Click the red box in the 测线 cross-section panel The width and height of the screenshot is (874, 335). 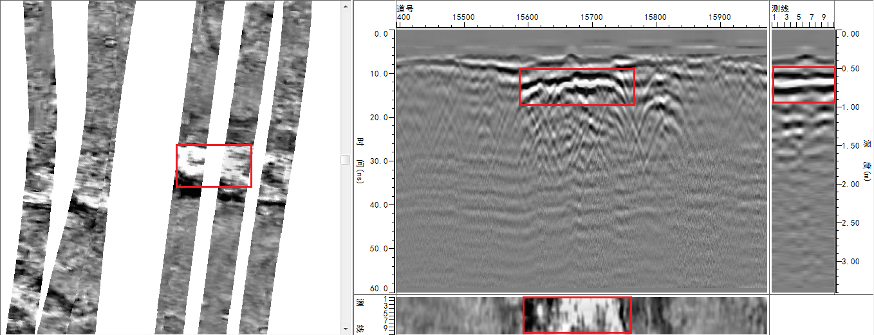coord(803,85)
